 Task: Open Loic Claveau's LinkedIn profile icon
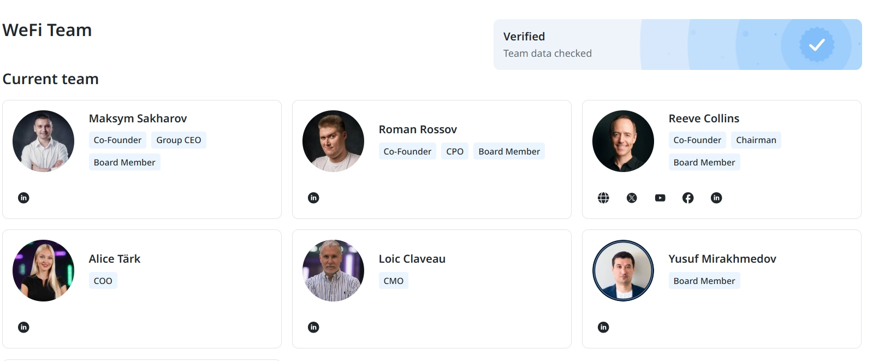313,327
